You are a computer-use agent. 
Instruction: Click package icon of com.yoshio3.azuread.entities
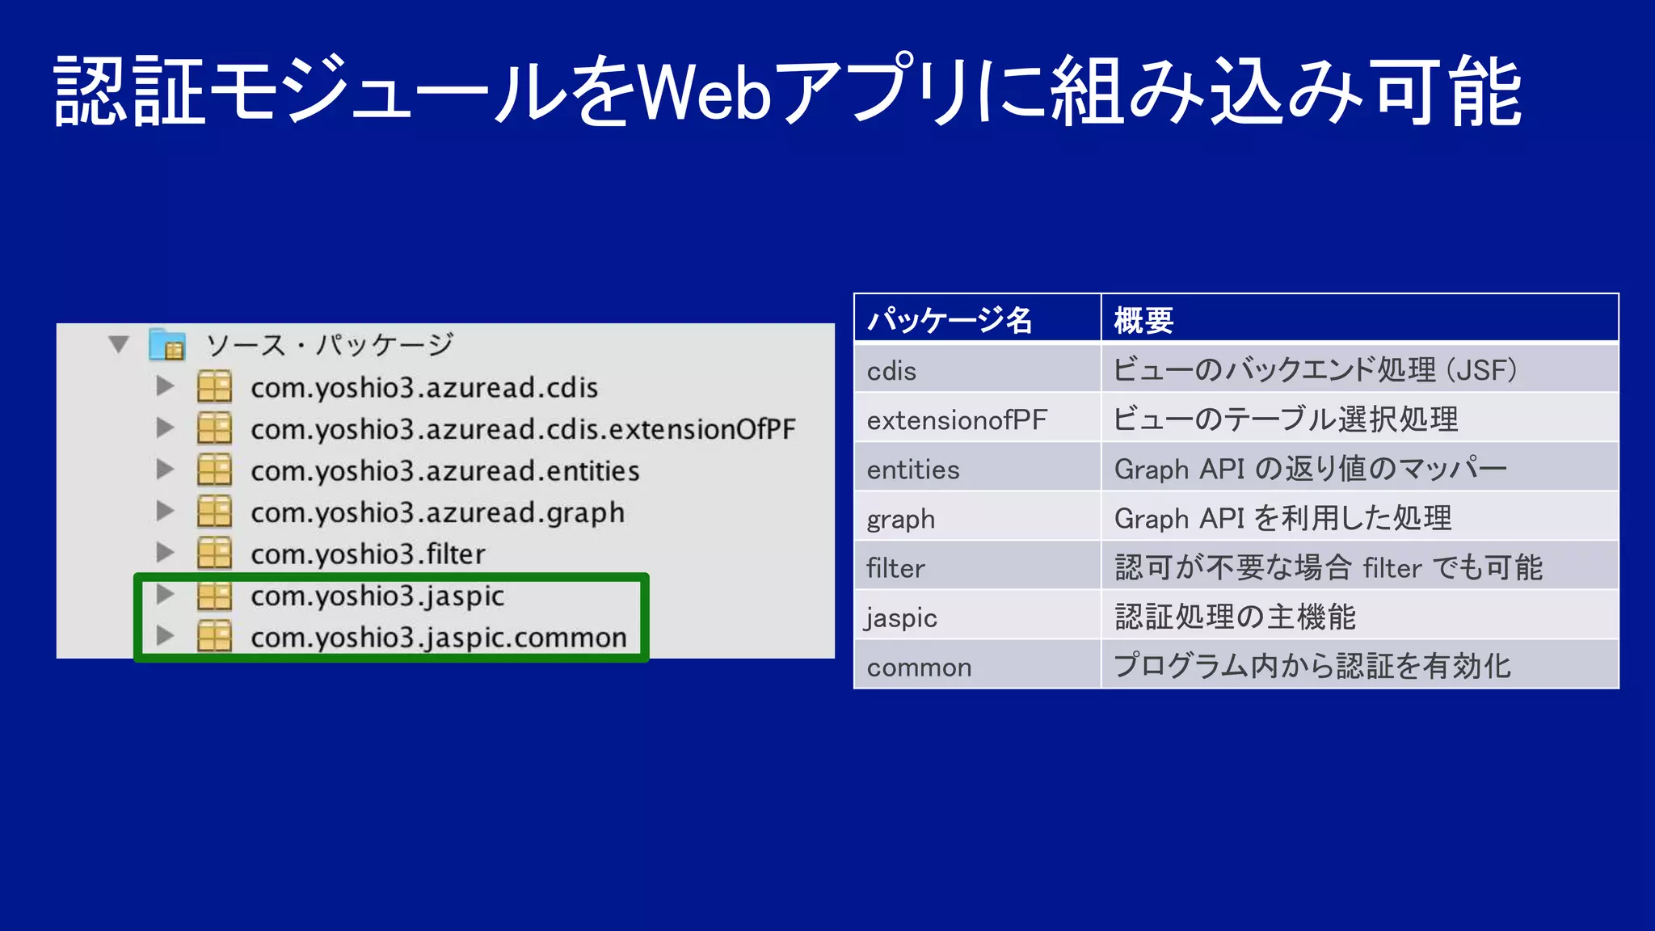click(215, 470)
